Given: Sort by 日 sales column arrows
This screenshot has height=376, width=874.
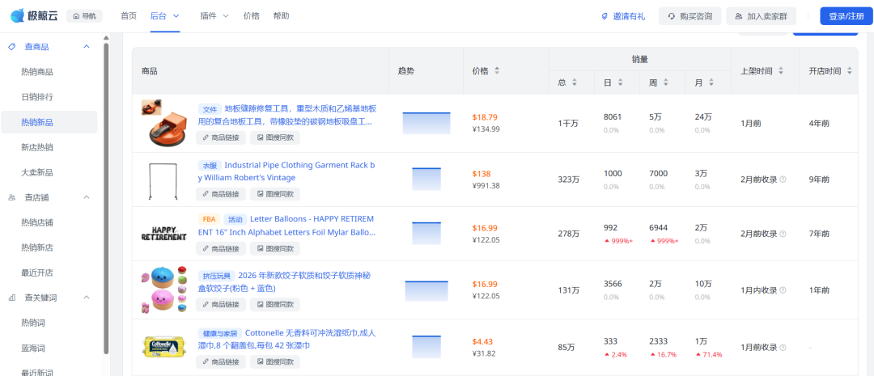Looking at the screenshot, I should click(620, 82).
